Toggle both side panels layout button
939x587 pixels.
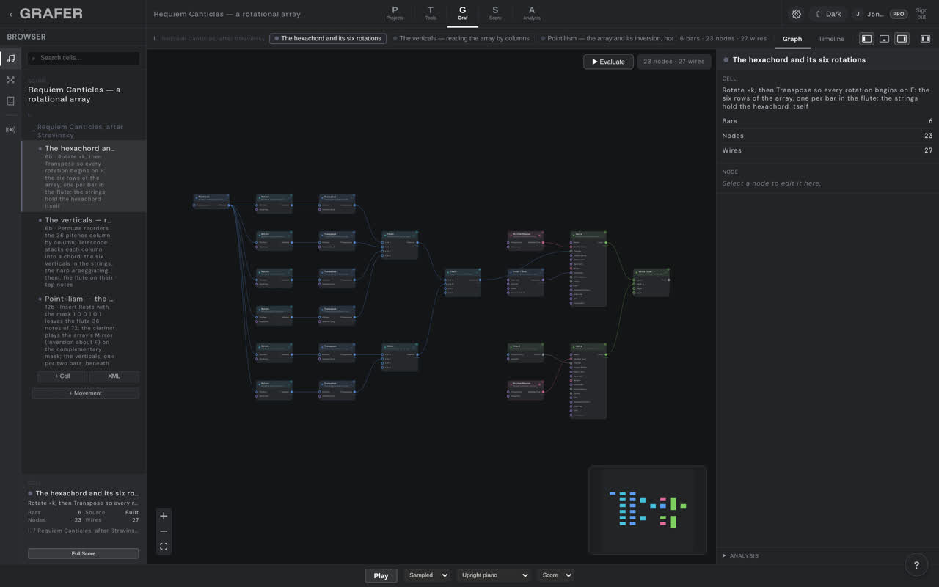pos(925,39)
